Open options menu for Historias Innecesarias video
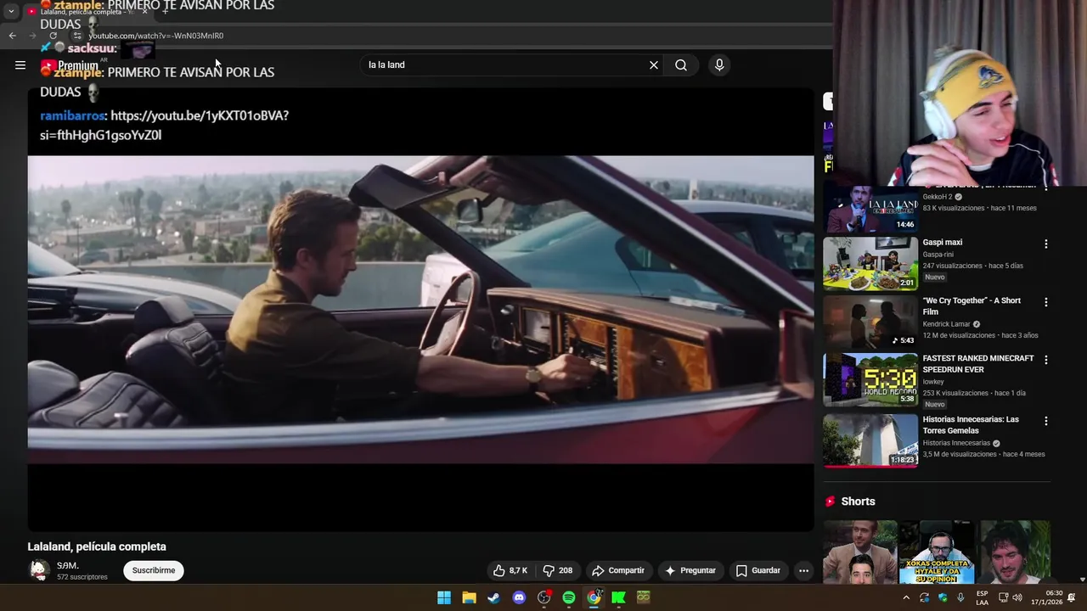Screen dimensions: 1087x611 tap(1045, 421)
